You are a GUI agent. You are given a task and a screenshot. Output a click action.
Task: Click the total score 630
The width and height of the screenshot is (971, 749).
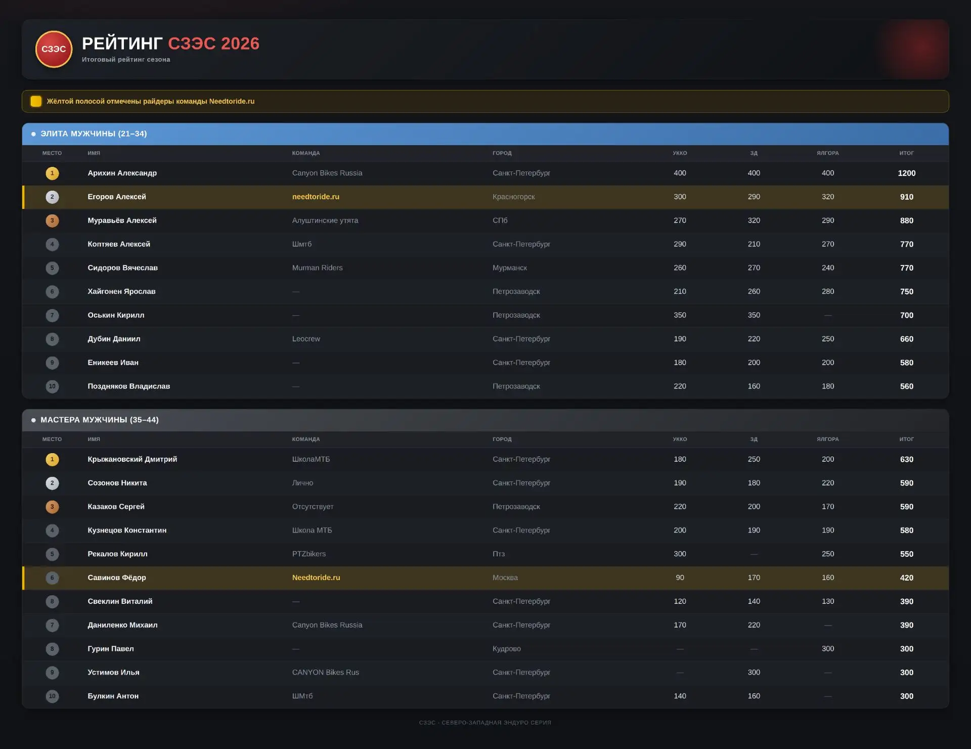pos(906,459)
